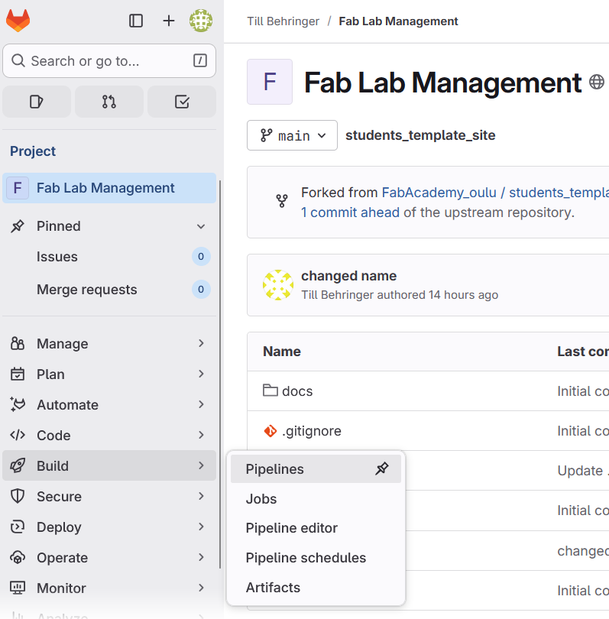Click the FabAcademy_oulu fork link
Image resolution: width=609 pixels, height=619 pixels.
[x=439, y=193]
